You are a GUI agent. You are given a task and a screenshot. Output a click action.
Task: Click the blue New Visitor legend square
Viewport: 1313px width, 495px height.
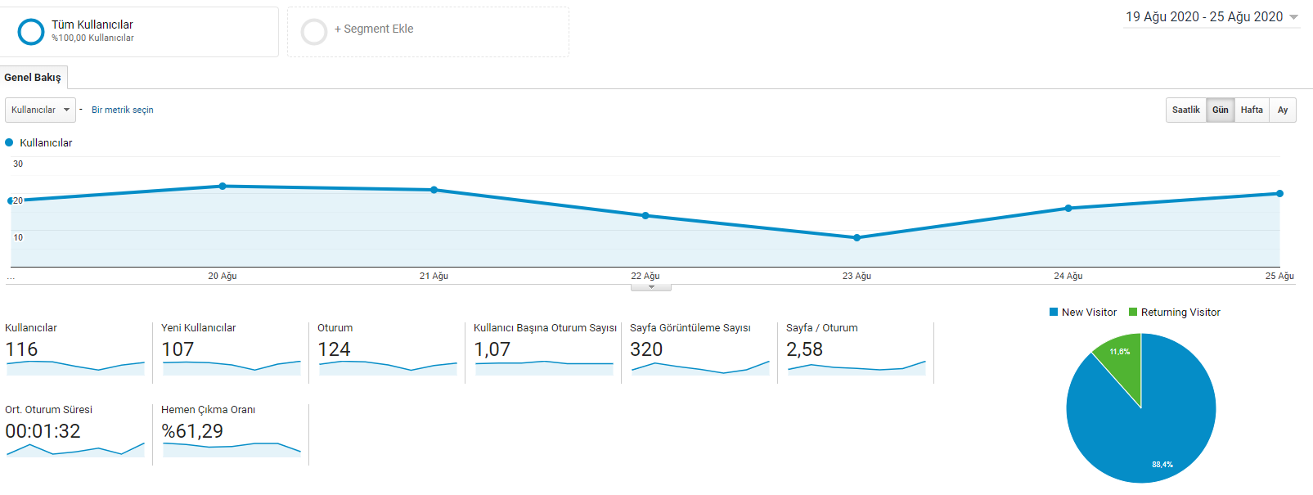tap(1054, 312)
